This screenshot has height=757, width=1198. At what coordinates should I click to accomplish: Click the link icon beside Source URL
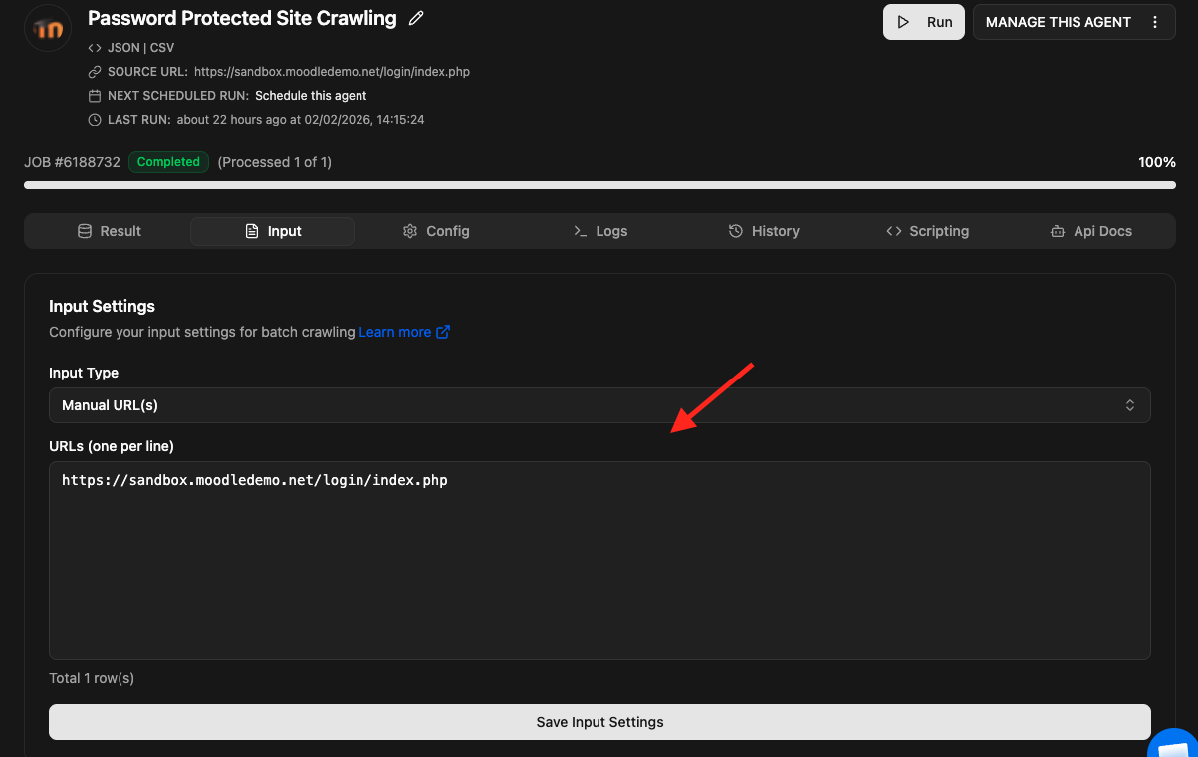tap(95, 72)
